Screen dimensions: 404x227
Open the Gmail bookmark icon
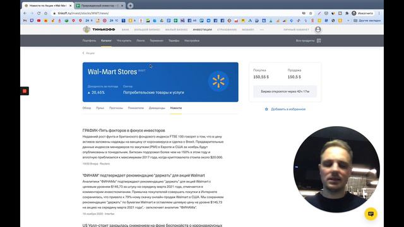(x=25, y=20)
